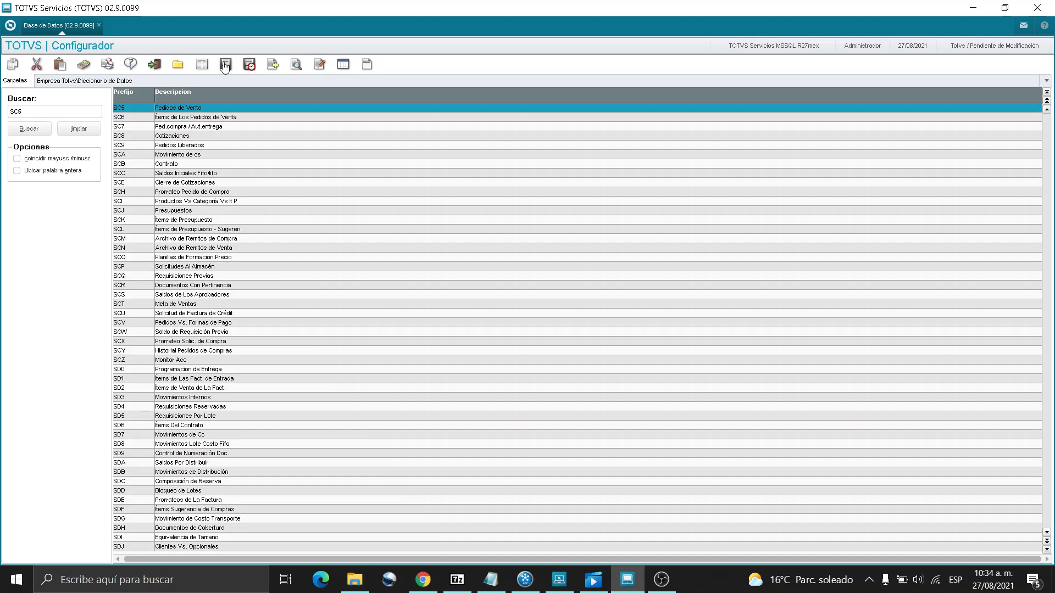Click the Buscar button

coord(29,128)
